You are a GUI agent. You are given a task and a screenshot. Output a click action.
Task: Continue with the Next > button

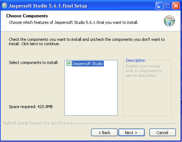tap(131, 133)
